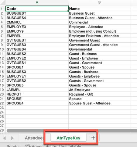Click the select-all corner triangle

pos(3,3)
